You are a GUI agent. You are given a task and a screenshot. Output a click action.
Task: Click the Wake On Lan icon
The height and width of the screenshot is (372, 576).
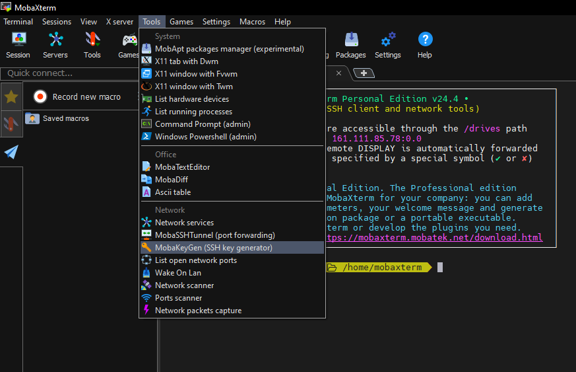click(146, 273)
